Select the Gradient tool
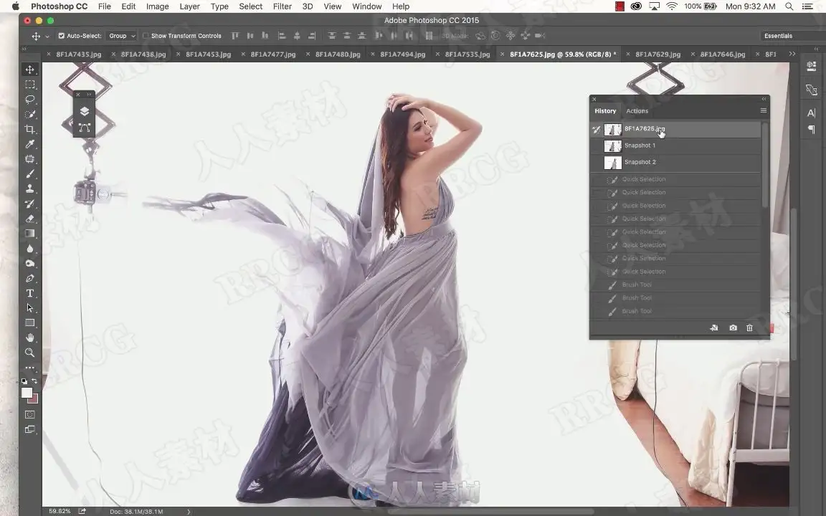The height and width of the screenshot is (516, 826). (30, 233)
